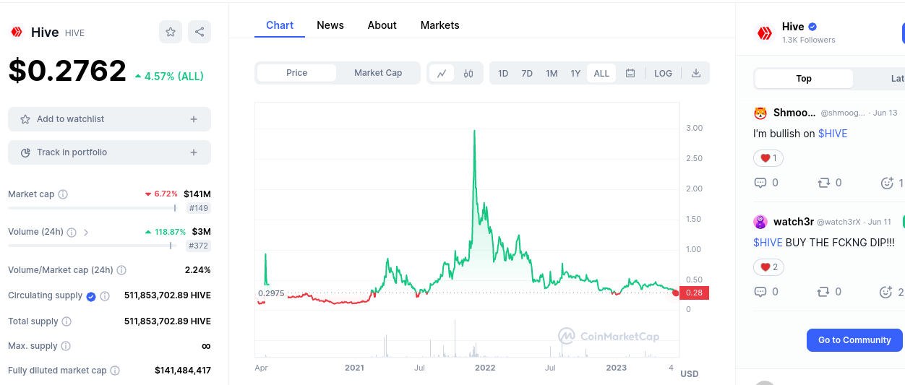
Task: Download chart data with the download icon
Action: coord(696,73)
